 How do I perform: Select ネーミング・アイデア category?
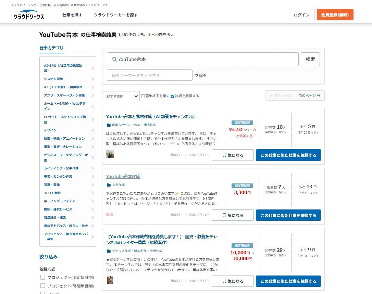point(60,201)
